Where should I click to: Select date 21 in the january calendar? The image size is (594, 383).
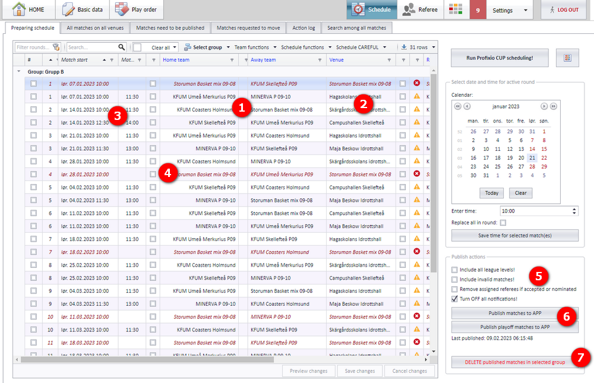(x=532, y=157)
